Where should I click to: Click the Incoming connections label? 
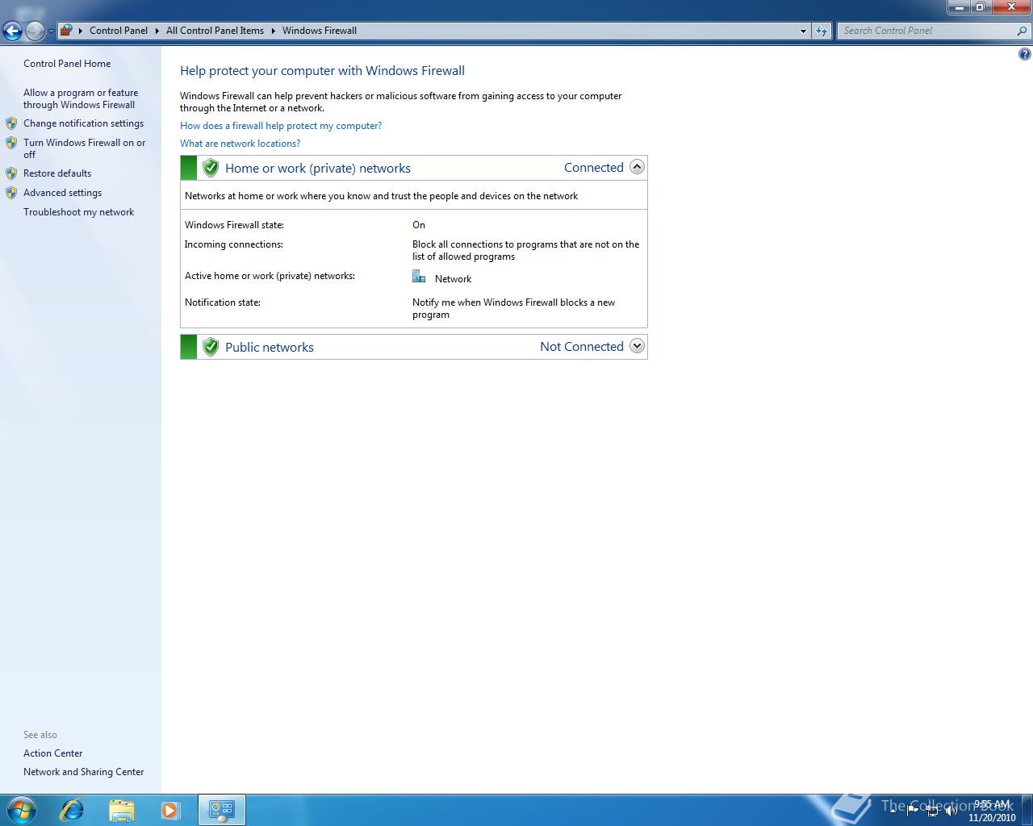233,244
